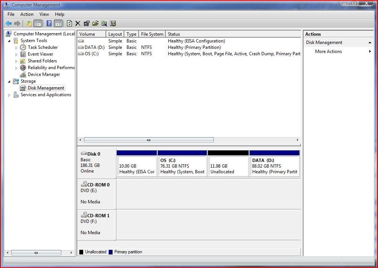The image size is (378, 268).
Task: Click the Up one level folder icon
Action: coord(29,23)
